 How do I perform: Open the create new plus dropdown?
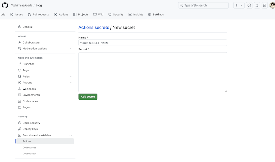click(239, 5)
